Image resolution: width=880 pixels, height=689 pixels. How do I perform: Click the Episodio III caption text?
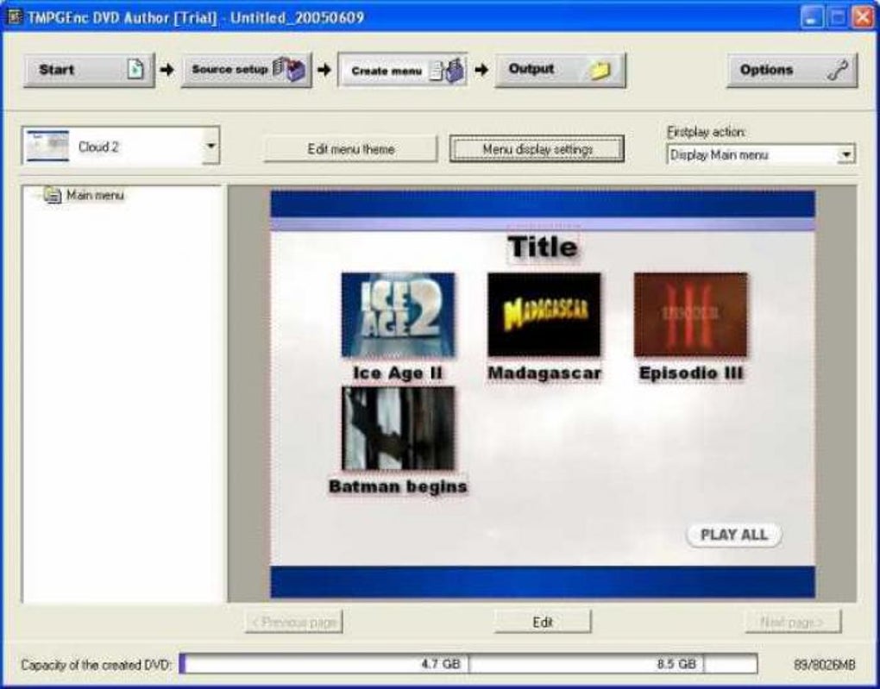point(691,373)
